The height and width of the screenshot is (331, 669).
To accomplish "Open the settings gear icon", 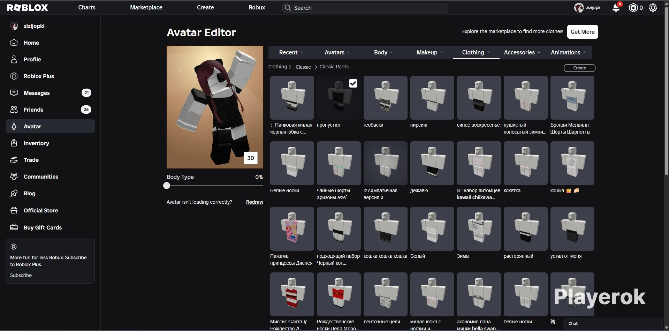I will tap(653, 8).
